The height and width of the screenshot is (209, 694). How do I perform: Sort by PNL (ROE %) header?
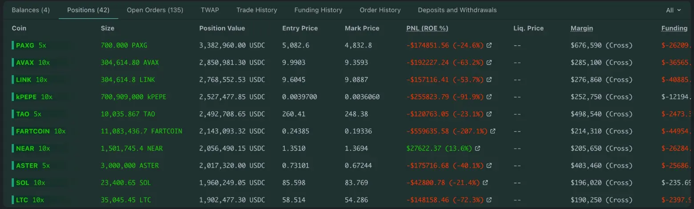427,28
